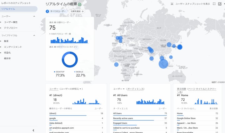The width and height of the screenshot is (225, 133).
Task: Expand エンゲージメント in the sidebar
Action: pos(13,47)
